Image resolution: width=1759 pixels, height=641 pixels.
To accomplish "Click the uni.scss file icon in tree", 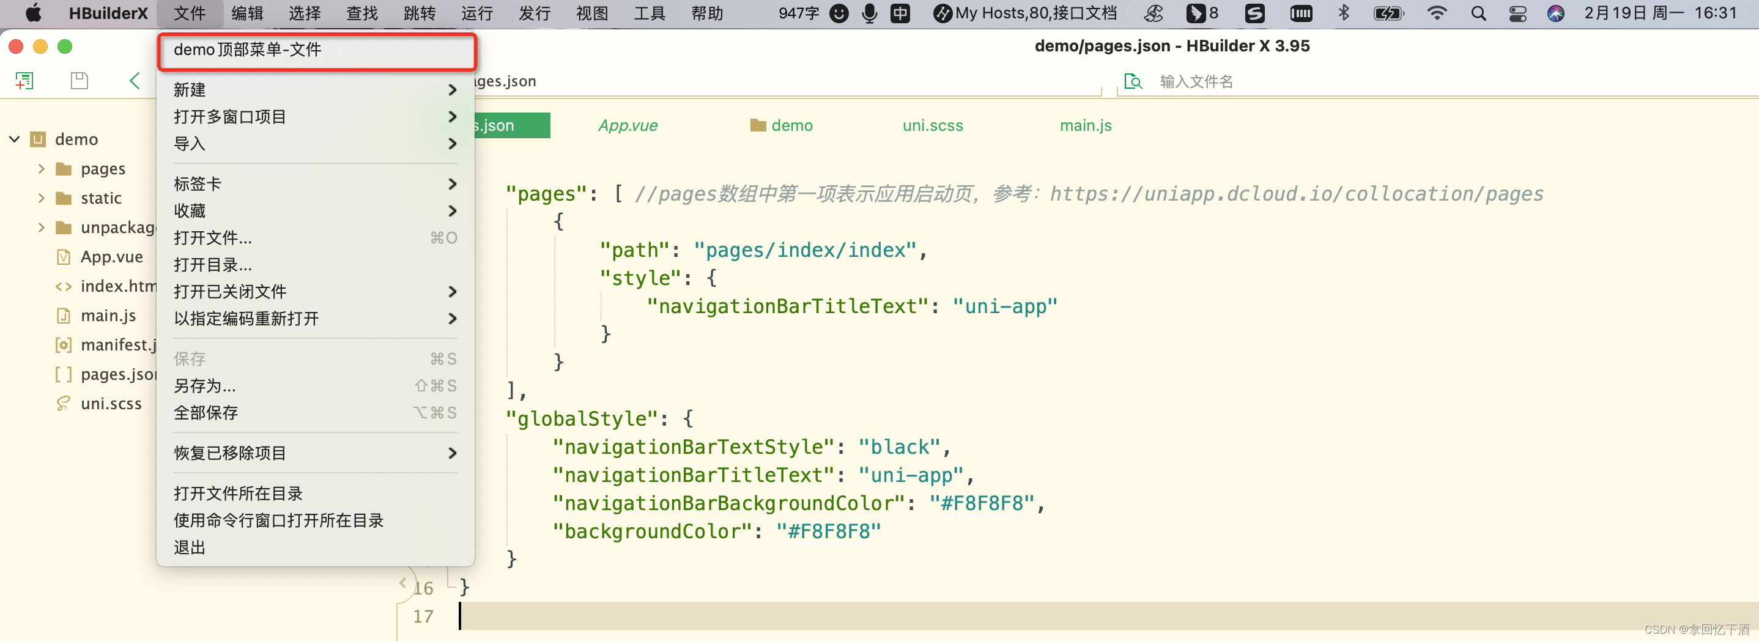I will pyautogui.click(x=64, y=404).
